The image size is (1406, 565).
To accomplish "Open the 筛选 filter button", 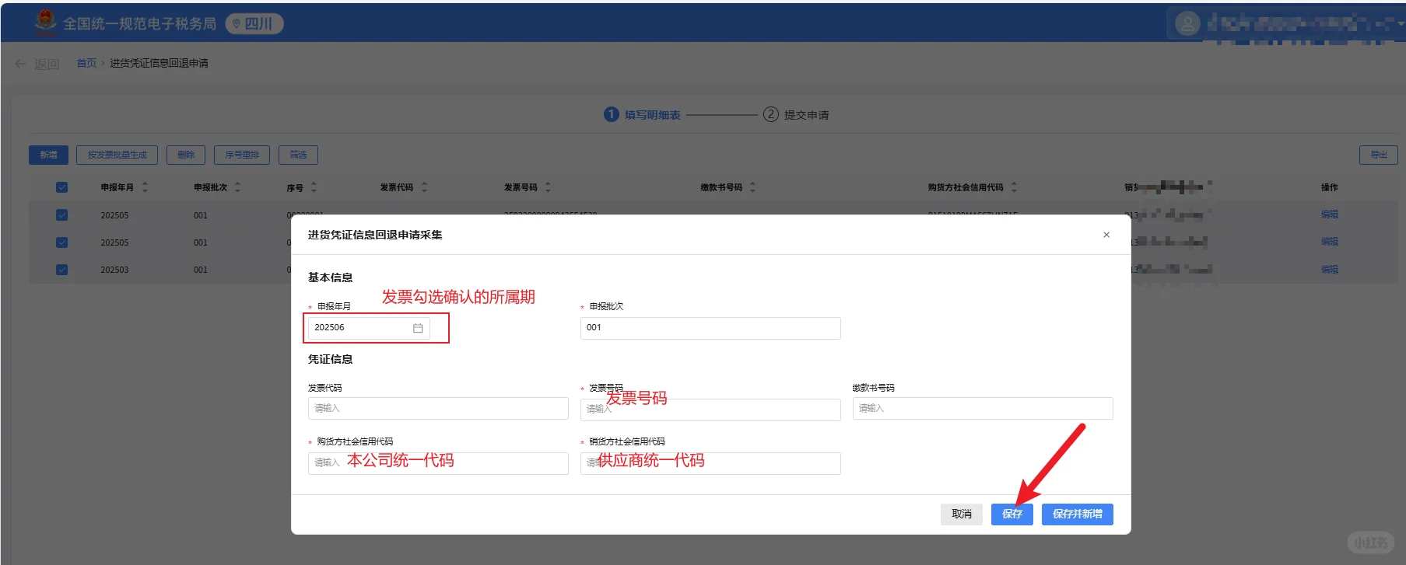I will pyautogui.click(x=298, y=155).
